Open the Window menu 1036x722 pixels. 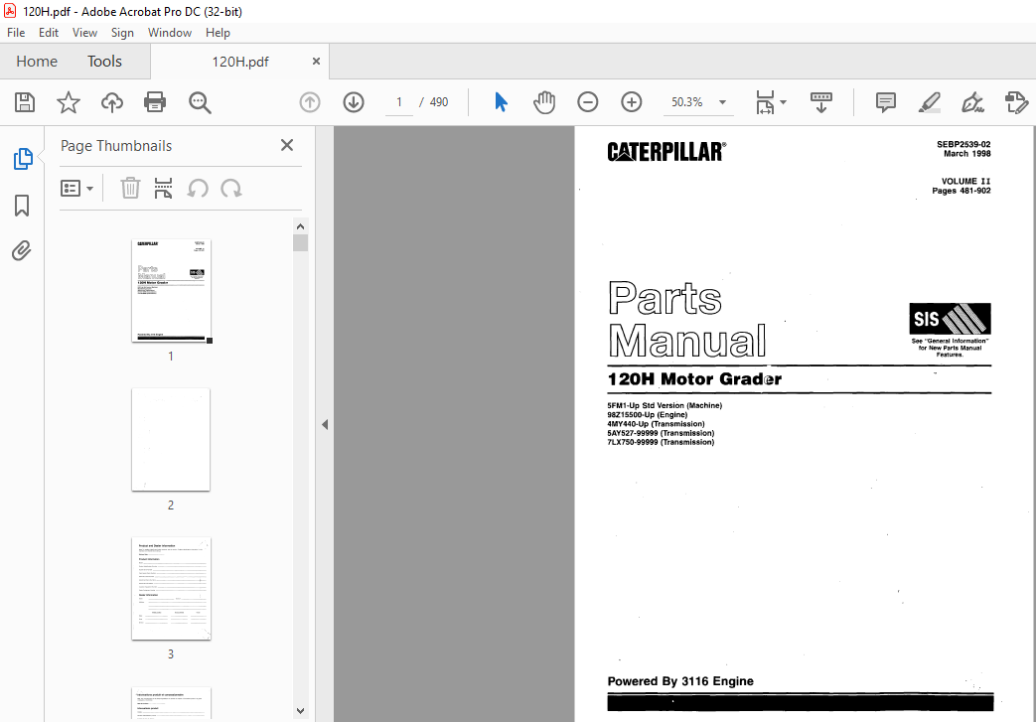170,33
